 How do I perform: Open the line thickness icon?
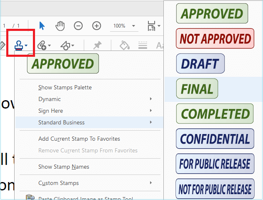pyautogui.click(x=143, y=45)
